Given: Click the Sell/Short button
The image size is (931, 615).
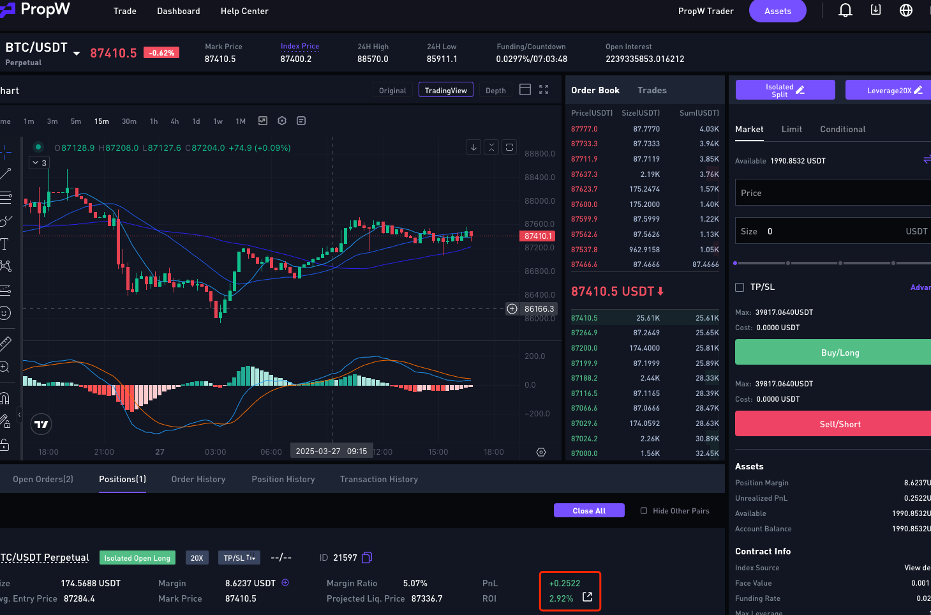Looking at the screenshot, I should tap(833, 423).
